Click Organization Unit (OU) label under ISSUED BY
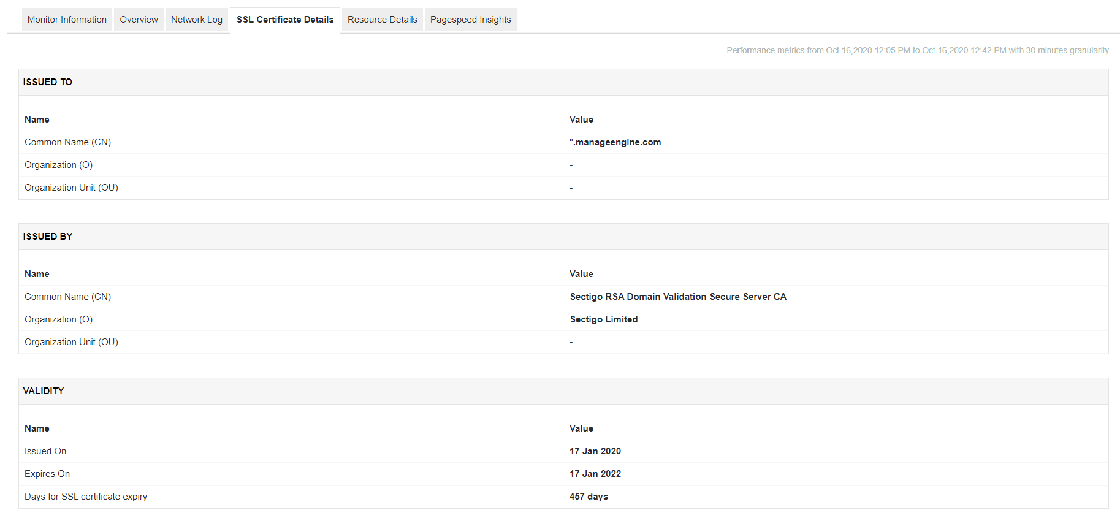The height and width of the screenshot is (518, 1120). 71,342
